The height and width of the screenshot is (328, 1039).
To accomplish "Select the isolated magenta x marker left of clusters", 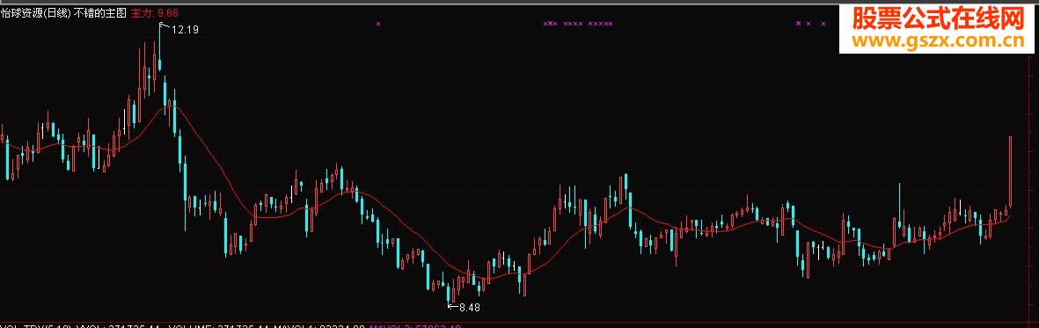I will [377, 23].
